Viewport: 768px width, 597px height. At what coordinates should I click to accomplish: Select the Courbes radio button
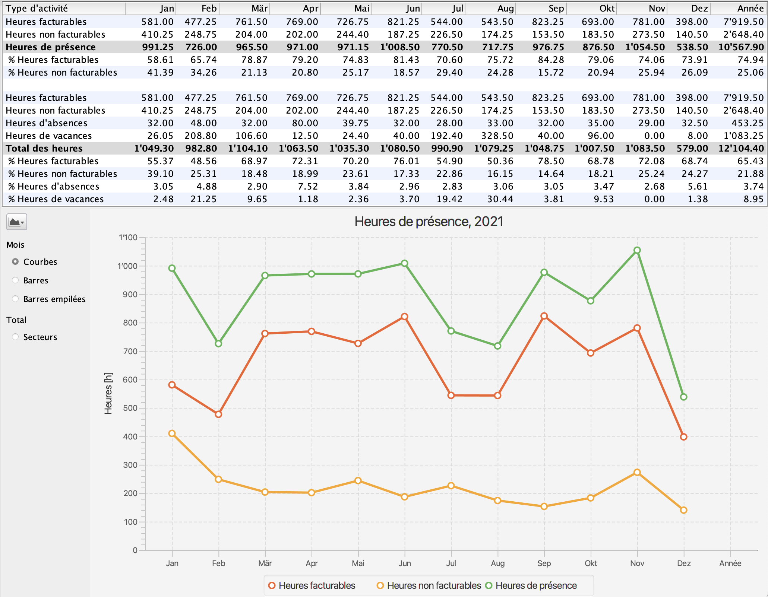coord(15,261)
